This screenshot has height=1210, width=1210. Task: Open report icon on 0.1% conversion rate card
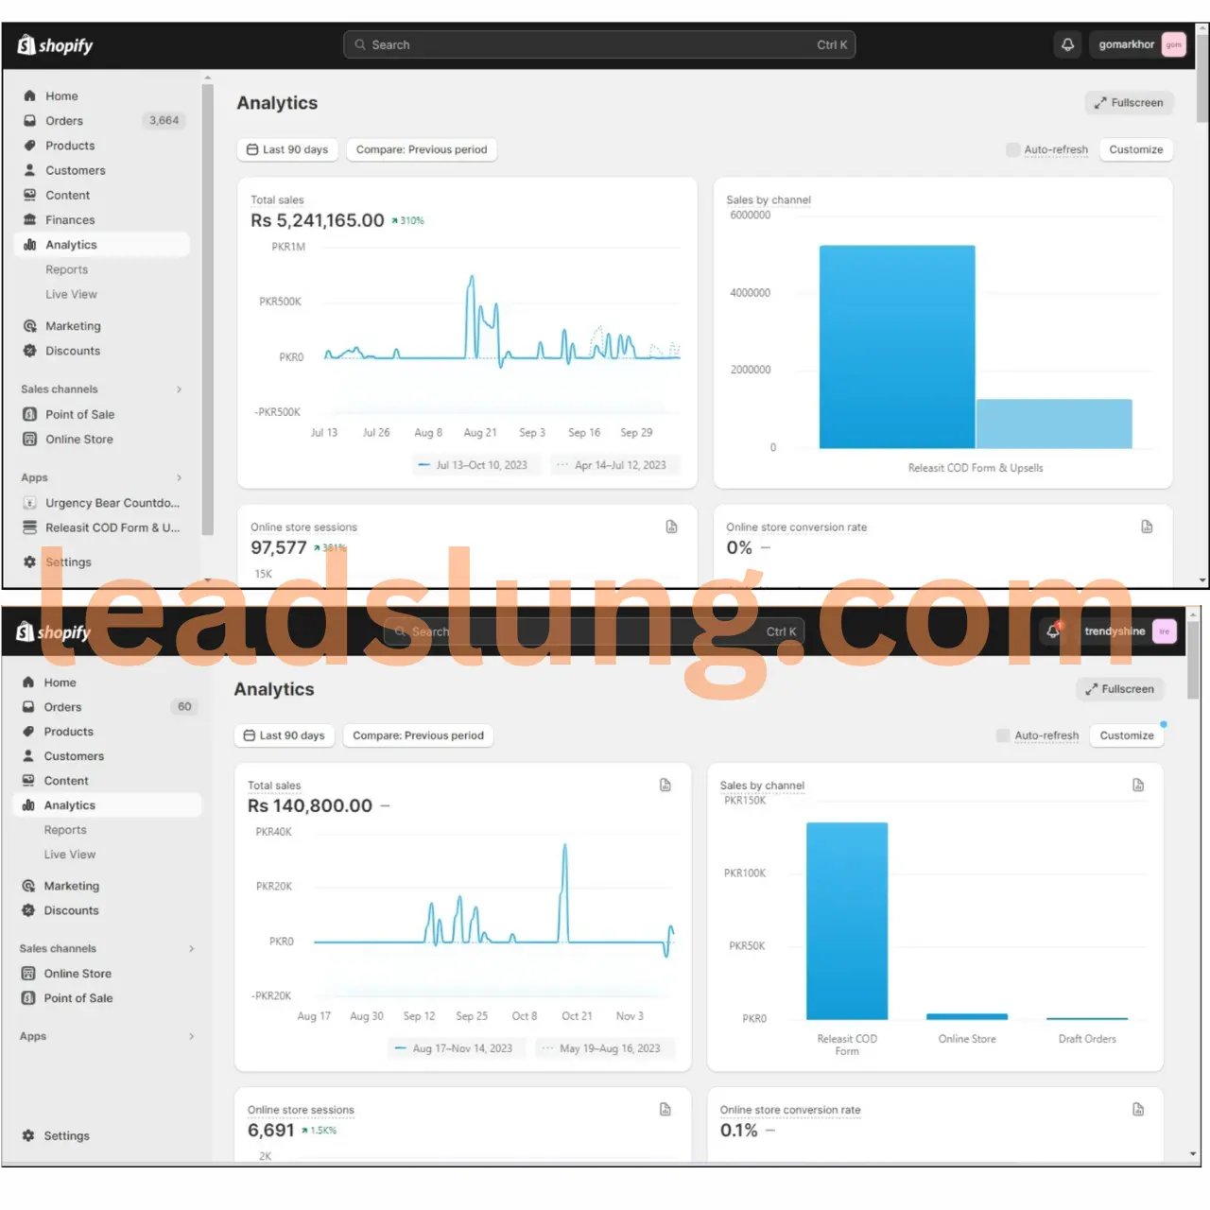tap(1138, 1110)
